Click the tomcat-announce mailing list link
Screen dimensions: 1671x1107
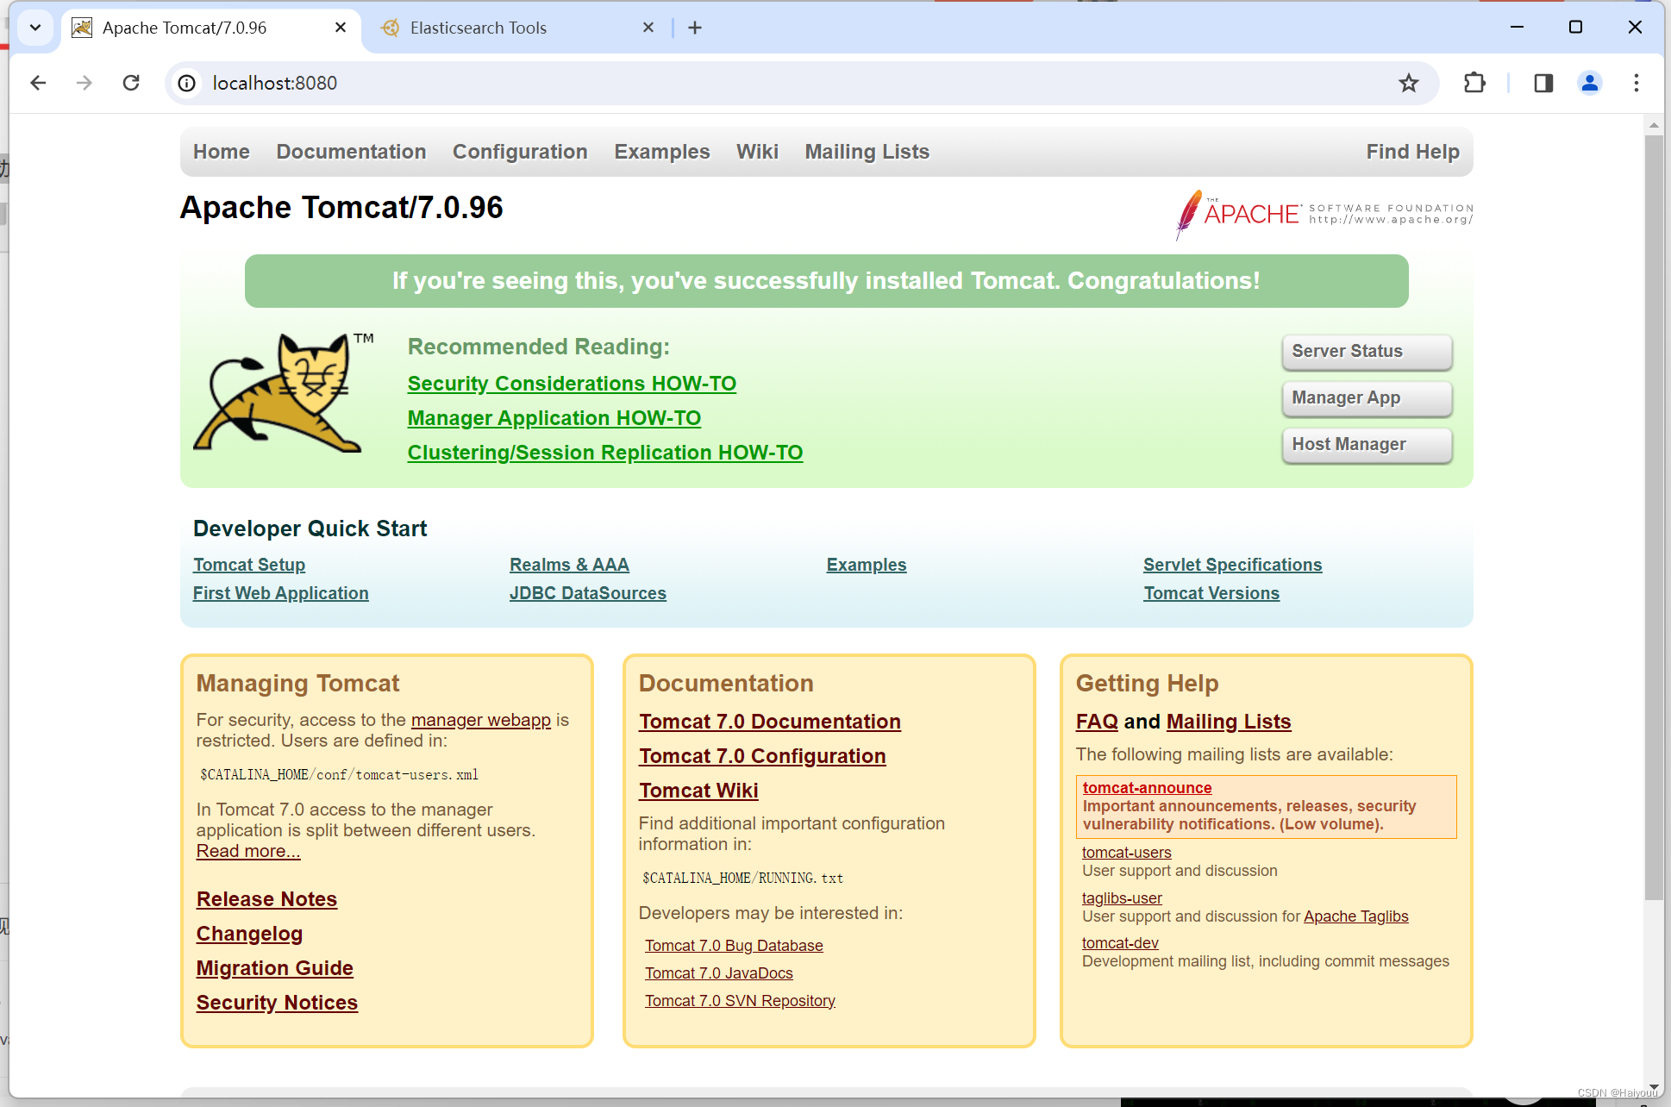(1147, 788)
